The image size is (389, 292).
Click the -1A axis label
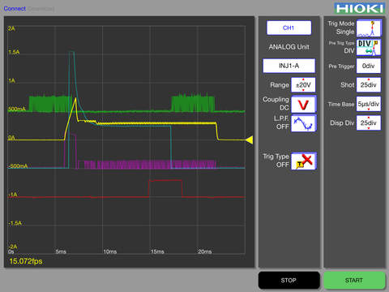tap(13, 195)
